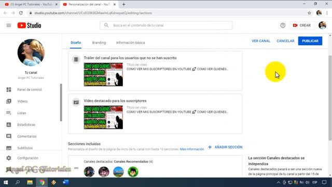Open Windows taskbar search
332x187 pixels.
(x=18, y=182)
